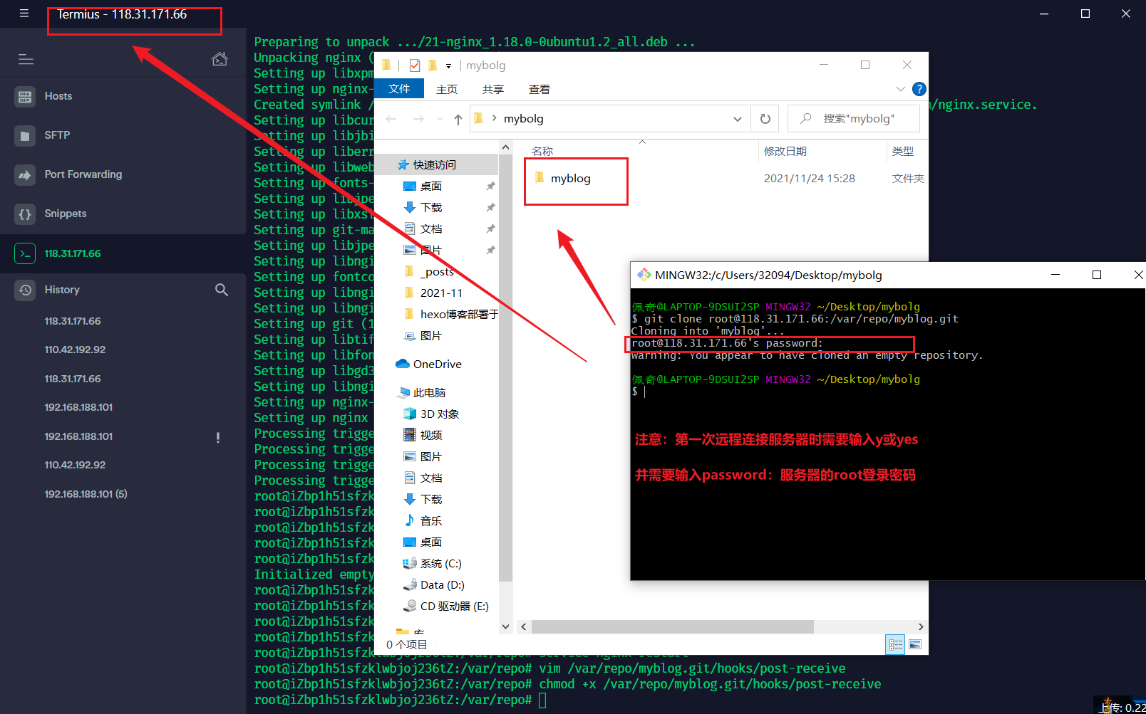Screen dimensions: 1146x714
Task: Click the home icon in Termius sidebar
Action: [220, 58]
